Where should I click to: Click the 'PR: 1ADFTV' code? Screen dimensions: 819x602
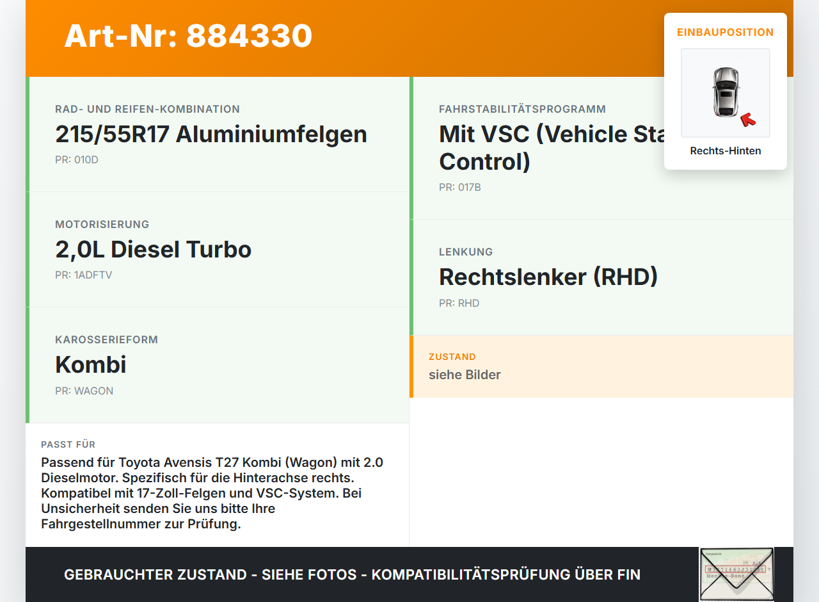(x=84, y=275)
